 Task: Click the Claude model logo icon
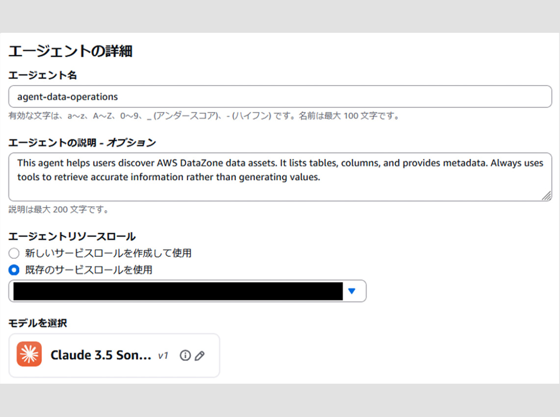click(x=29, y=354)
